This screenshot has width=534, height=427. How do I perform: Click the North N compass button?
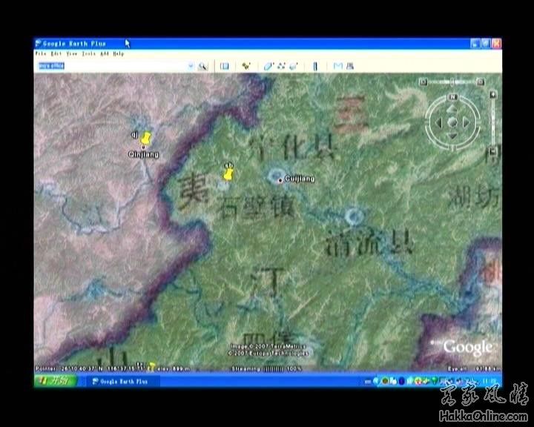click(x=453, y=97)
